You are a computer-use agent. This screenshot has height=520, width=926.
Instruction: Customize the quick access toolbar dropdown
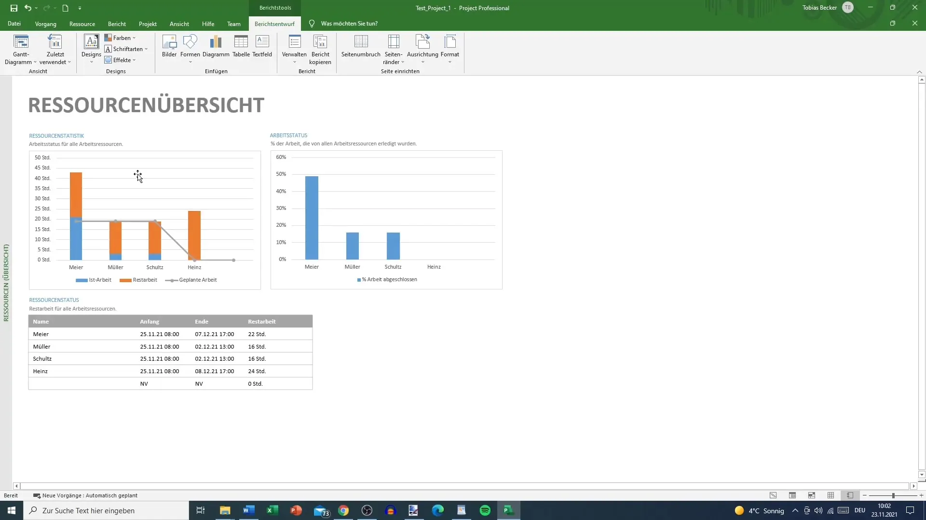80,8
